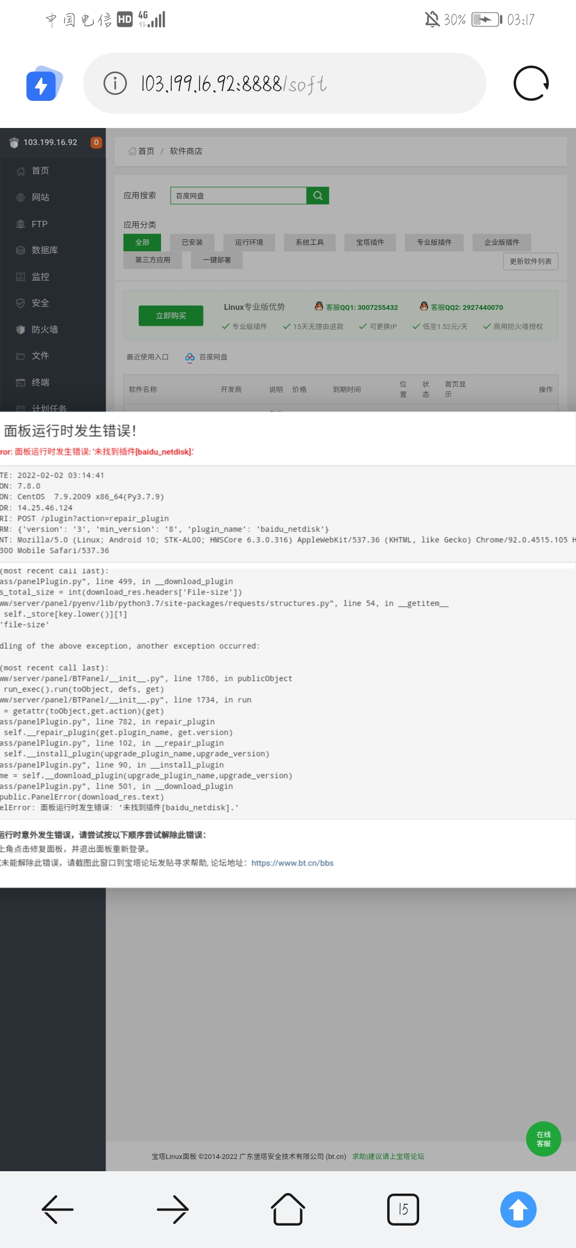Viewport: 576px width, 1248px height.
Task: Go back with browser back arrow
Action: coord(58,1209)
